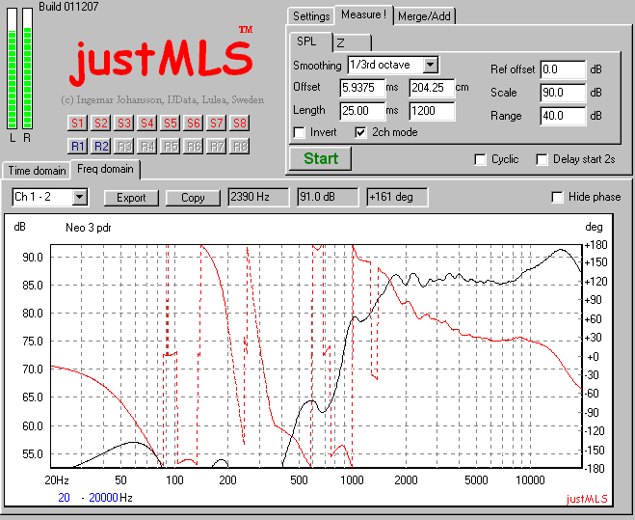
Task: Click the S4 store button
Action: (x=147, y=123)
